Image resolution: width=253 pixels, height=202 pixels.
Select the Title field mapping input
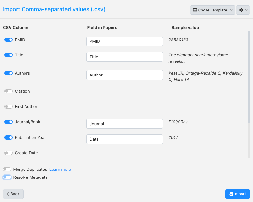coord(125,57)
